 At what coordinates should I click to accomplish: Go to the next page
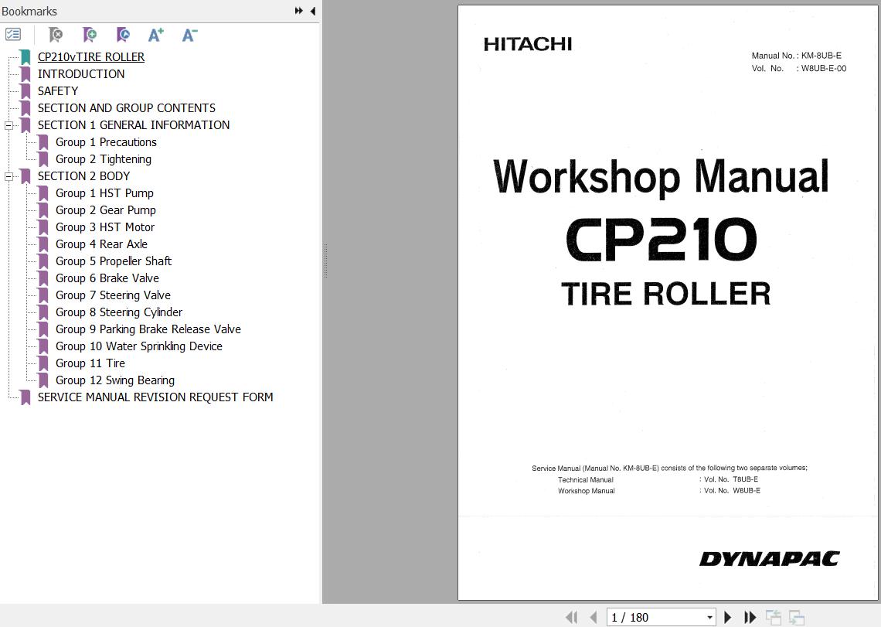point(728,618)
